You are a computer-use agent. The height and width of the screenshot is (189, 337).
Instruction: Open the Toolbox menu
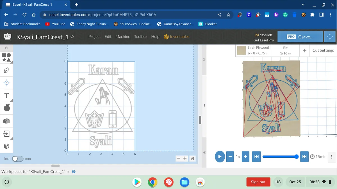click(141, 37)
